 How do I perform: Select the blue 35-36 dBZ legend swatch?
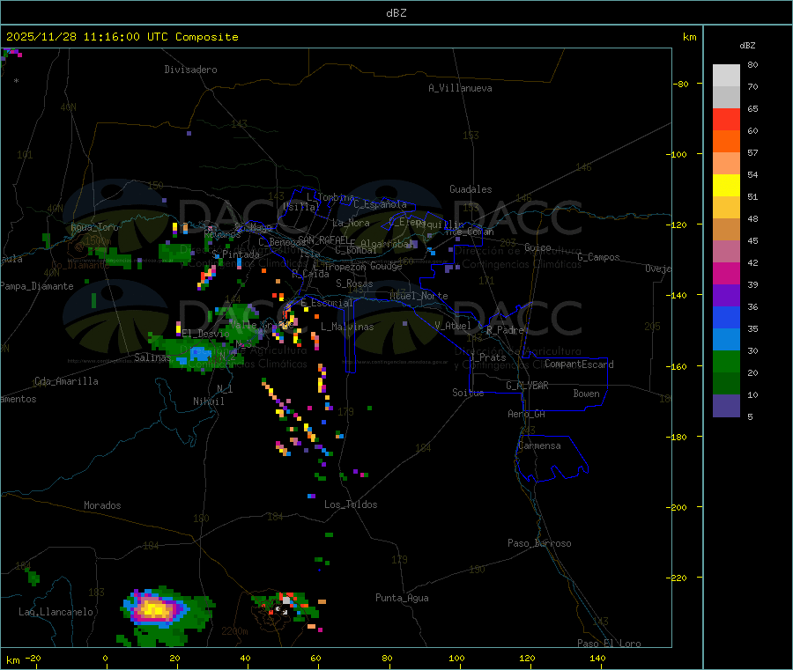tap(726, 317)
